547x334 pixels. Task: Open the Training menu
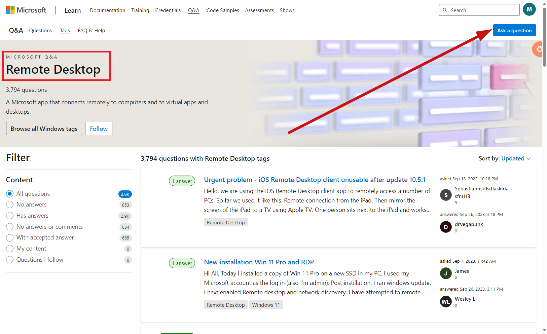[x=140, y=10]
